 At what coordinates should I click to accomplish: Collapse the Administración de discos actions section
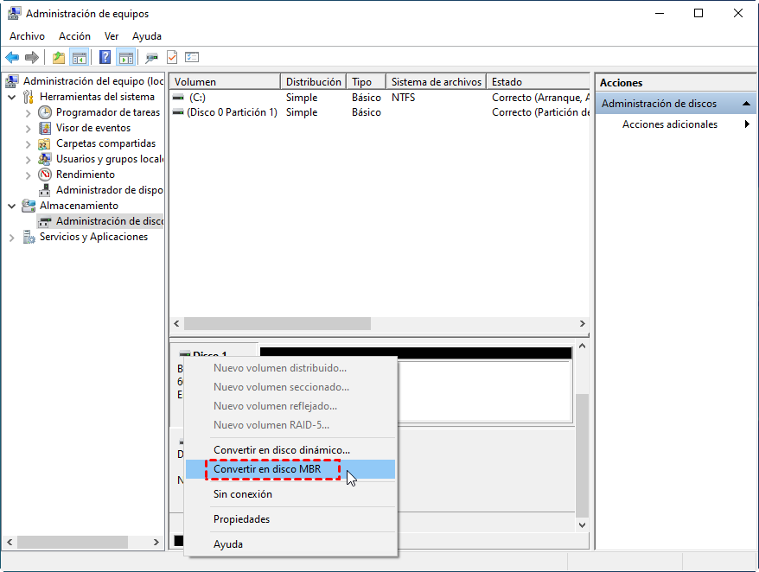(x=746, y=104)
